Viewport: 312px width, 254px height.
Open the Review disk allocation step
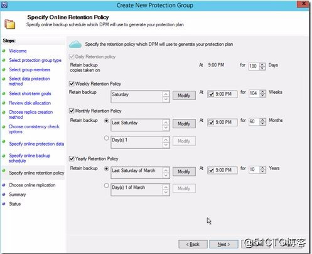coord(30,103)
